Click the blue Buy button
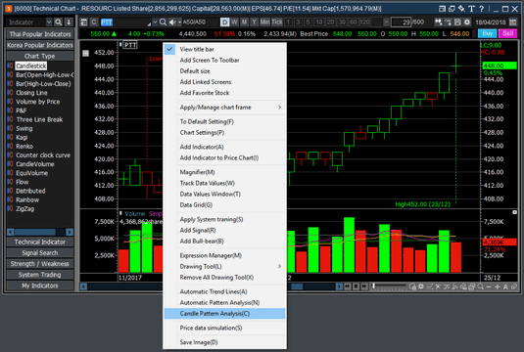 point(488,33)
